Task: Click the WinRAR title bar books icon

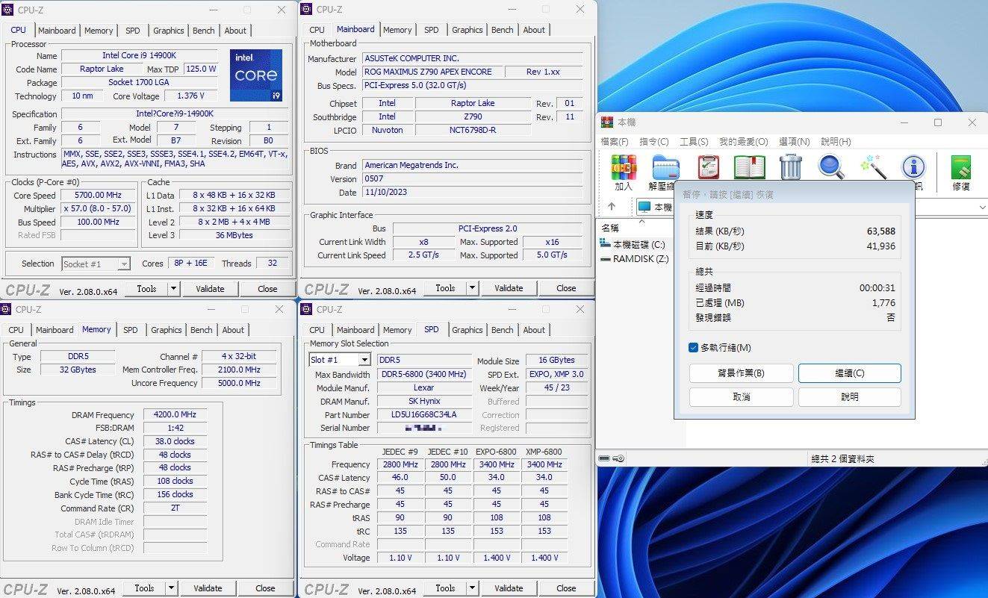Action: [609, 122]
